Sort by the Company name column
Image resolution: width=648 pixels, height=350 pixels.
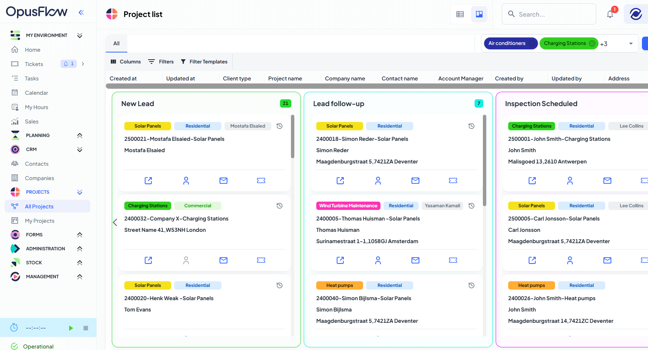(x=345, y=79)
